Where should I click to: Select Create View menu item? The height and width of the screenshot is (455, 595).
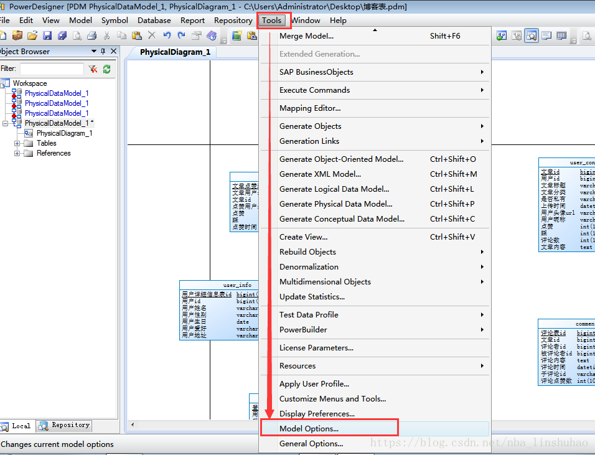point(375,237)
